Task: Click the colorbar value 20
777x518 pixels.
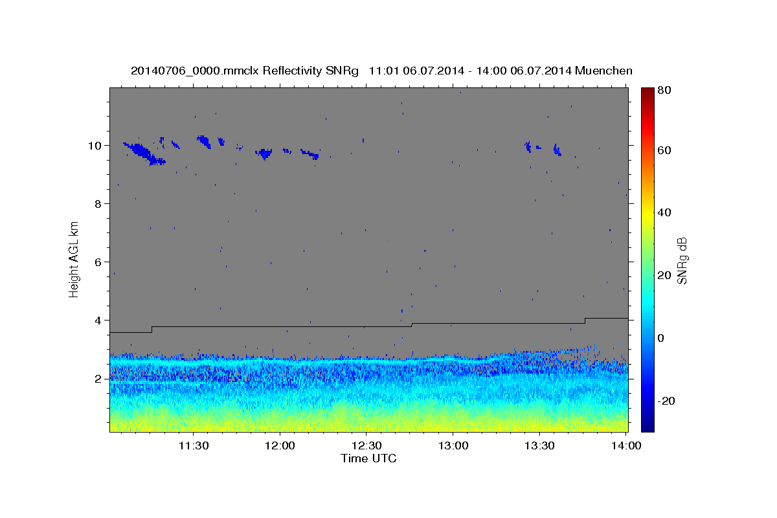Action: (664, 275)
